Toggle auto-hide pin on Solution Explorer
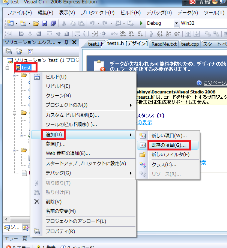Screen dimensions: 227x248 click(66, 42)
